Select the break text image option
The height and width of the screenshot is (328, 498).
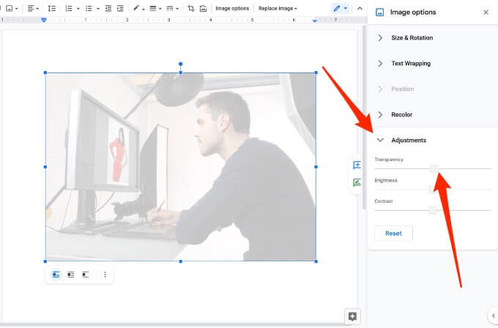(x=86, y=275)
